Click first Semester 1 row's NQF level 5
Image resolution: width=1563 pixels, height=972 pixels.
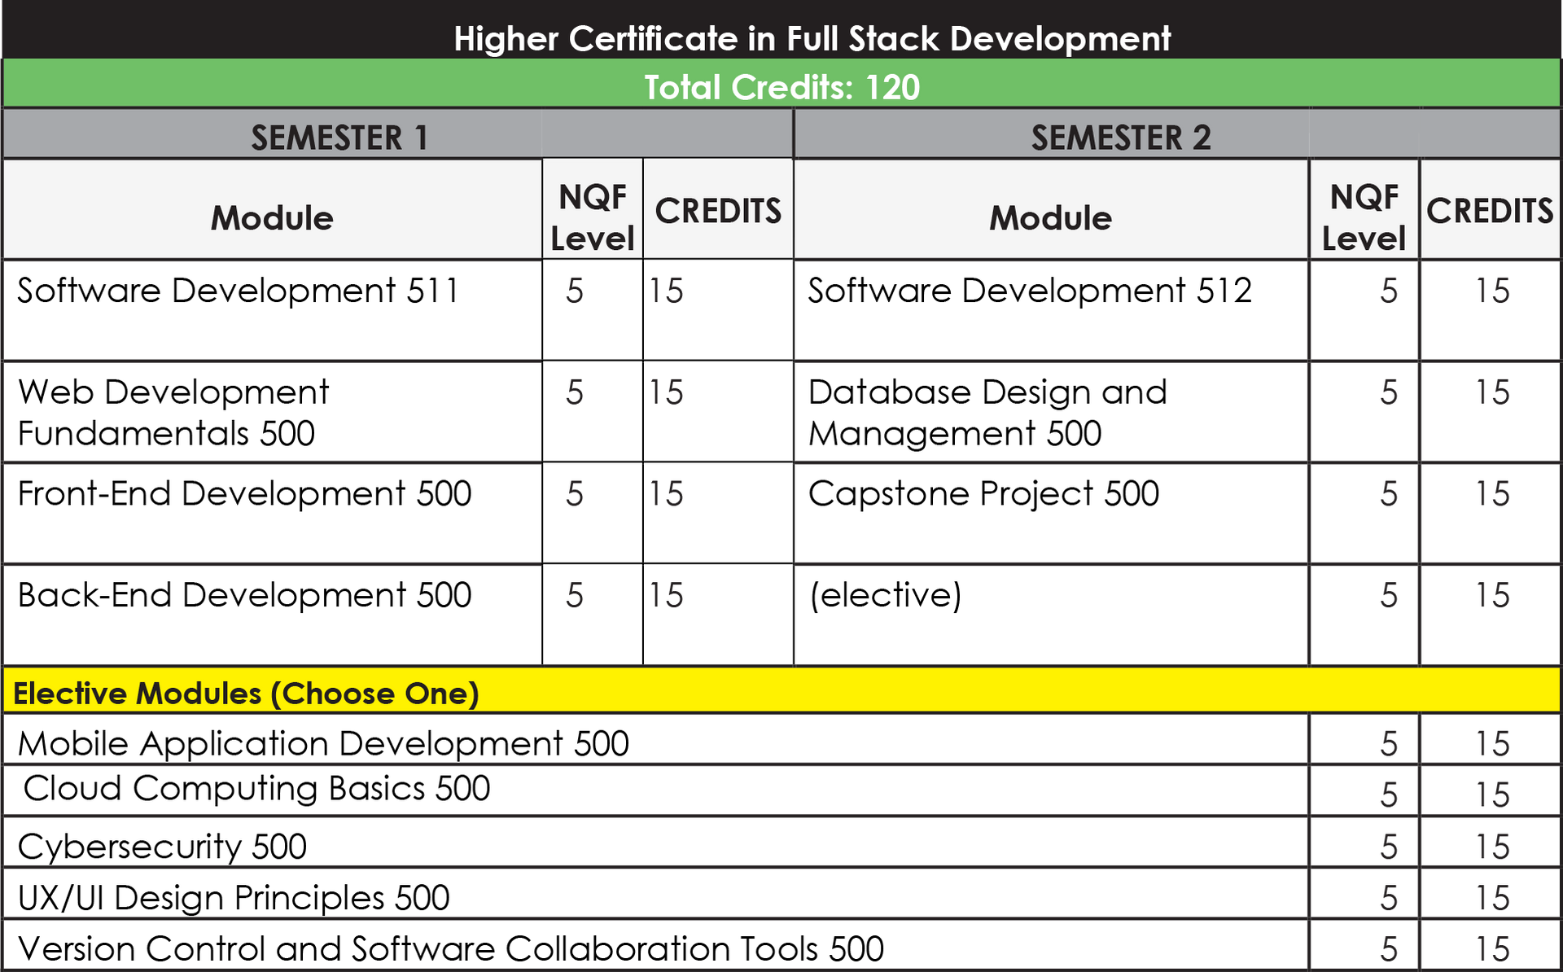point(575,291)
